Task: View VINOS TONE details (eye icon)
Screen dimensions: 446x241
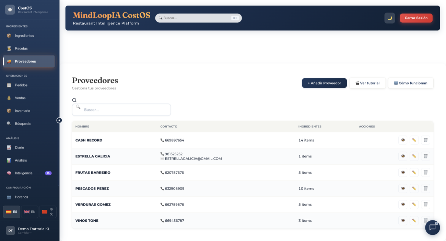Action: click(403, 220)
